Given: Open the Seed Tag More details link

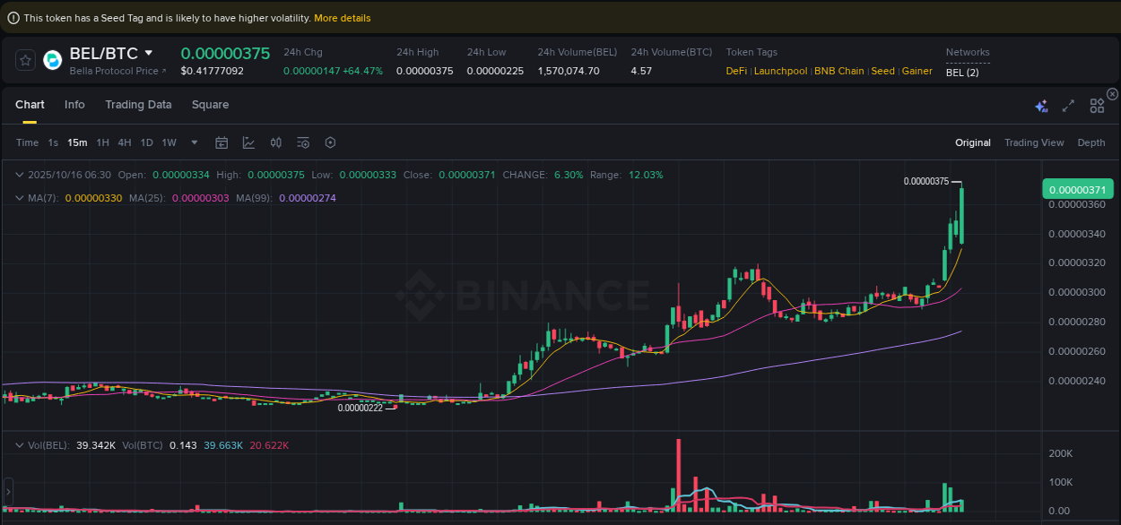Looking at the screenshot, I should coord(342,17).
